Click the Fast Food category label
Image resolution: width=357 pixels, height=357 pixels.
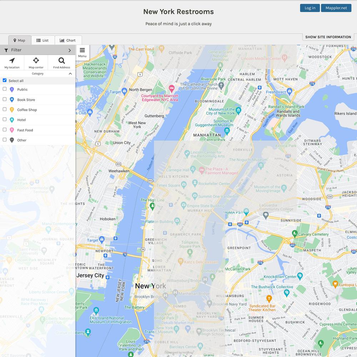(25, 130)
